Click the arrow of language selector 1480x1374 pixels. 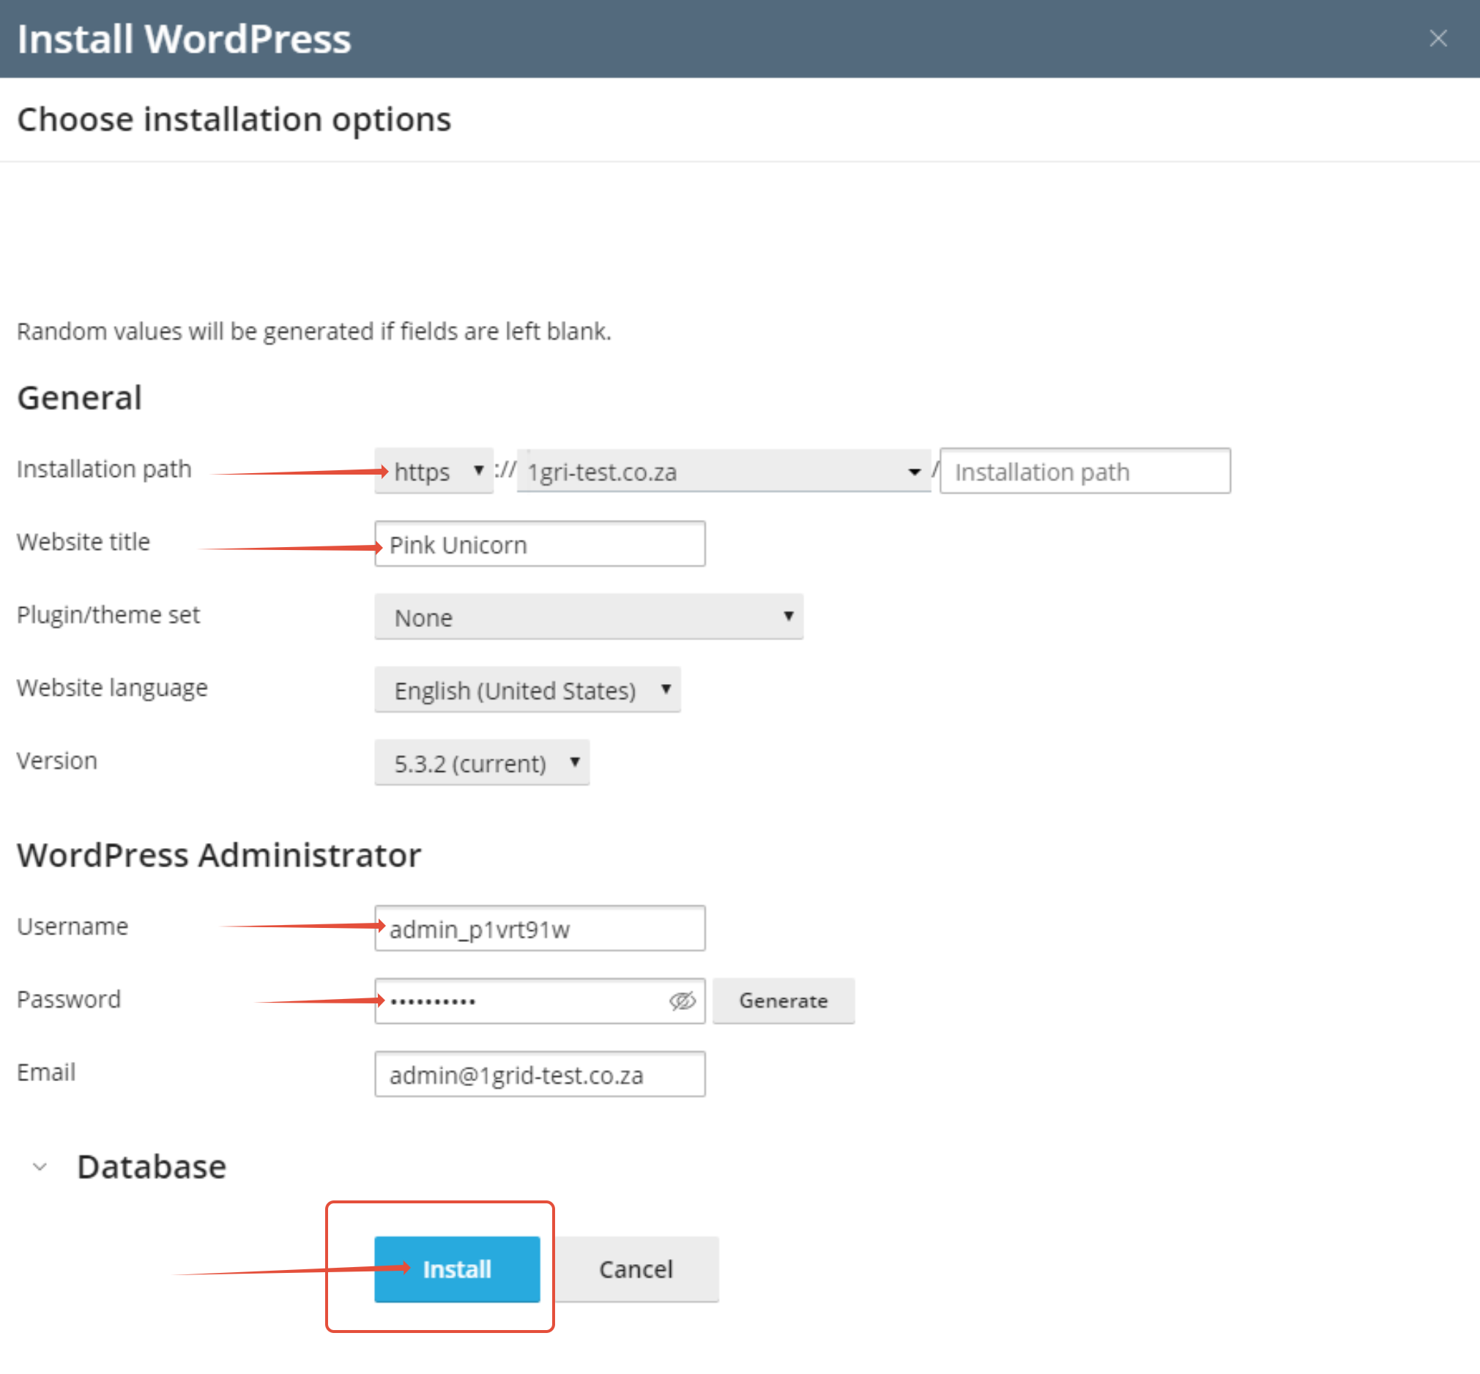tap(666, 689)
